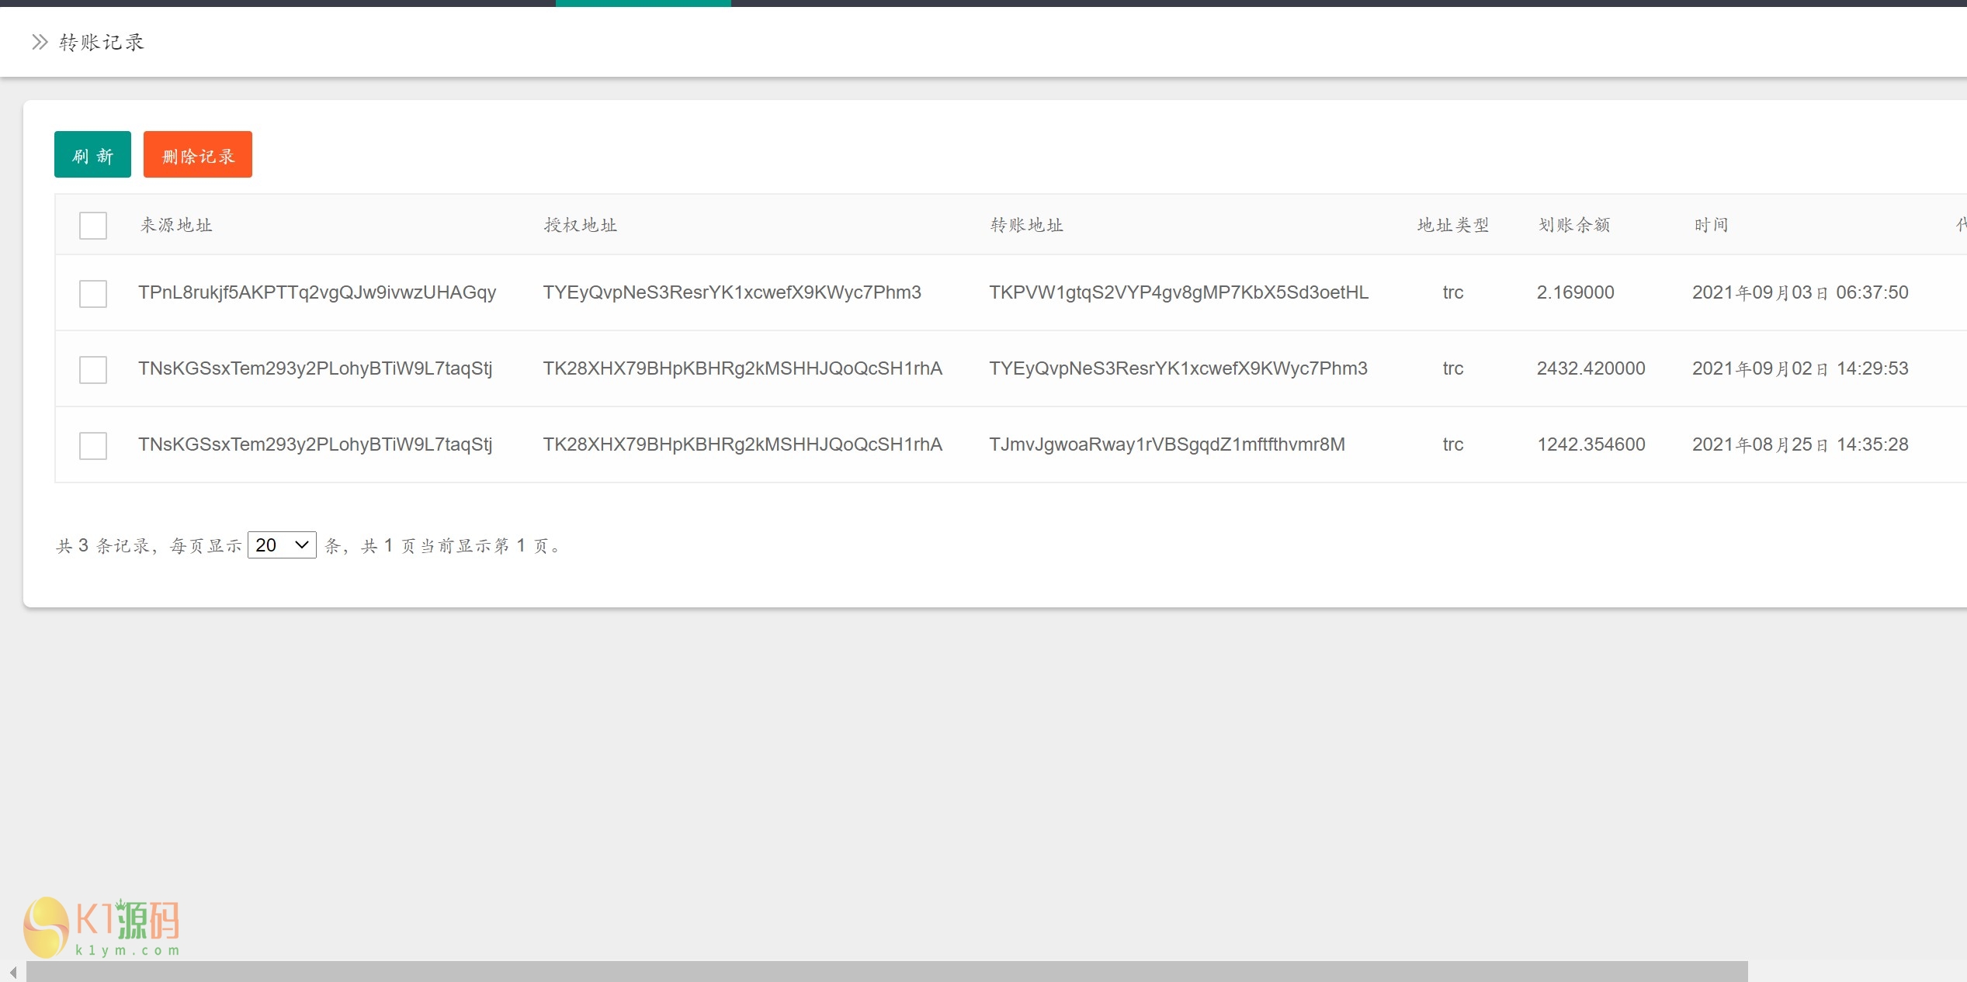Select source address in the 1242.354600 row

click(x=315, y=444)
